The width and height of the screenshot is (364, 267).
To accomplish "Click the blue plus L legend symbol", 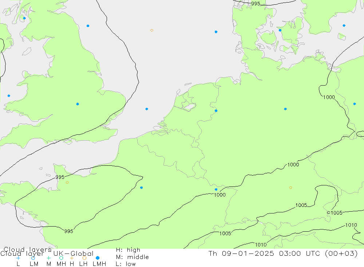I will click(x=18, y=258).
